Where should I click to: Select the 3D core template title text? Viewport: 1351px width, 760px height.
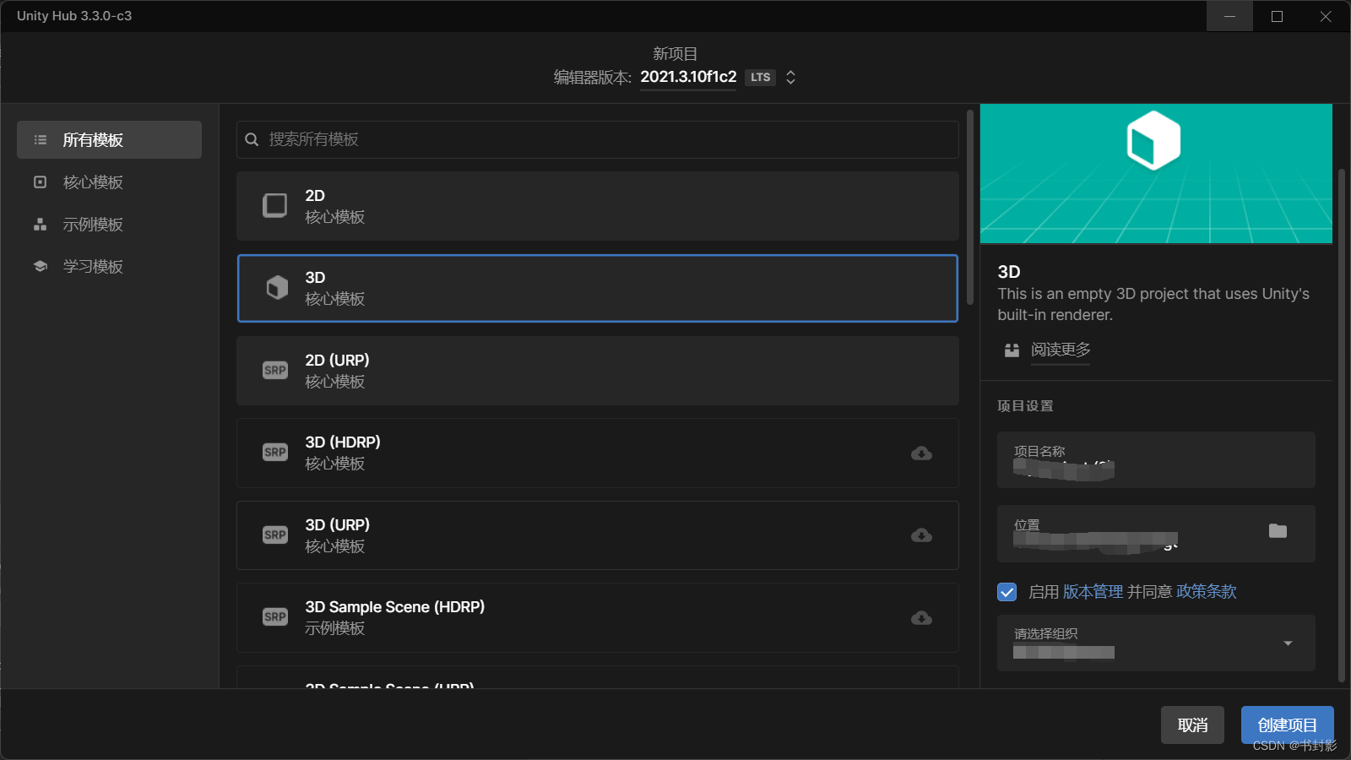click(x=315, y=278)
